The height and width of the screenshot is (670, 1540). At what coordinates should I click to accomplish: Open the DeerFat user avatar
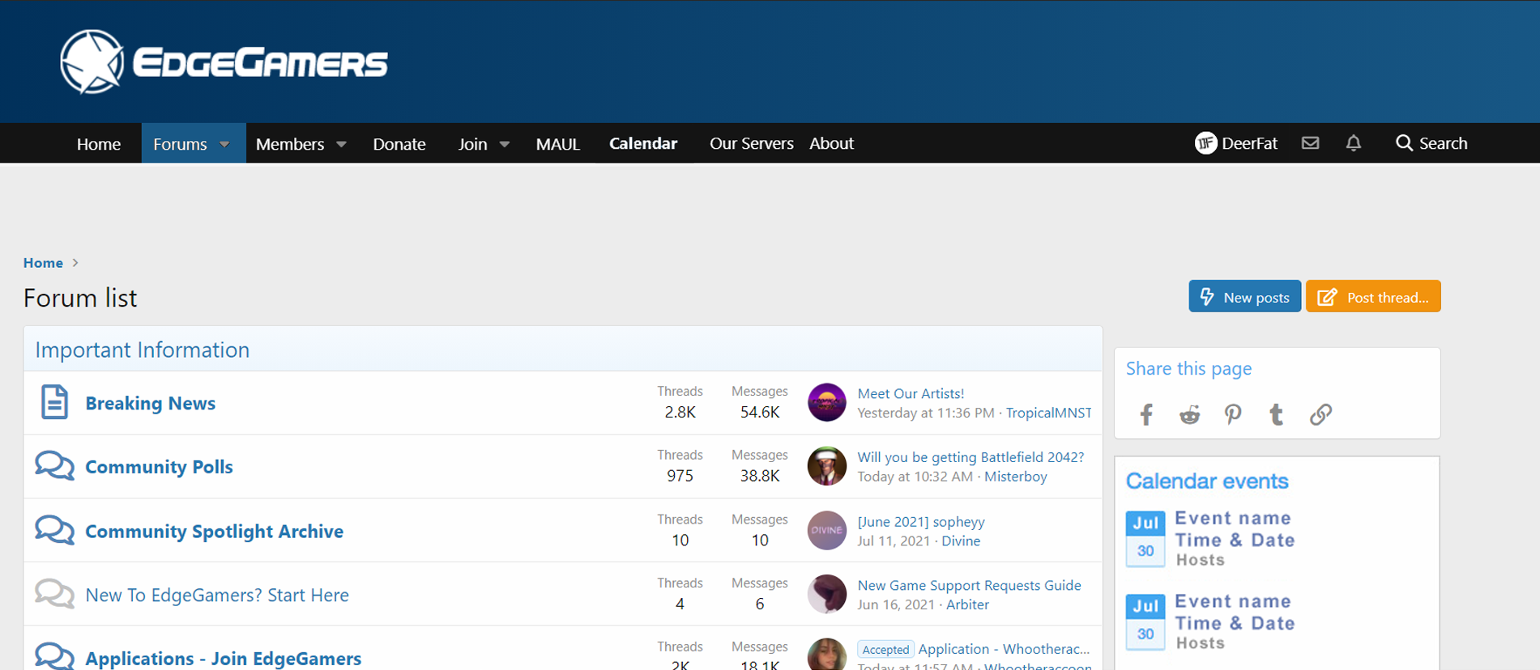tap(1205, 143)
